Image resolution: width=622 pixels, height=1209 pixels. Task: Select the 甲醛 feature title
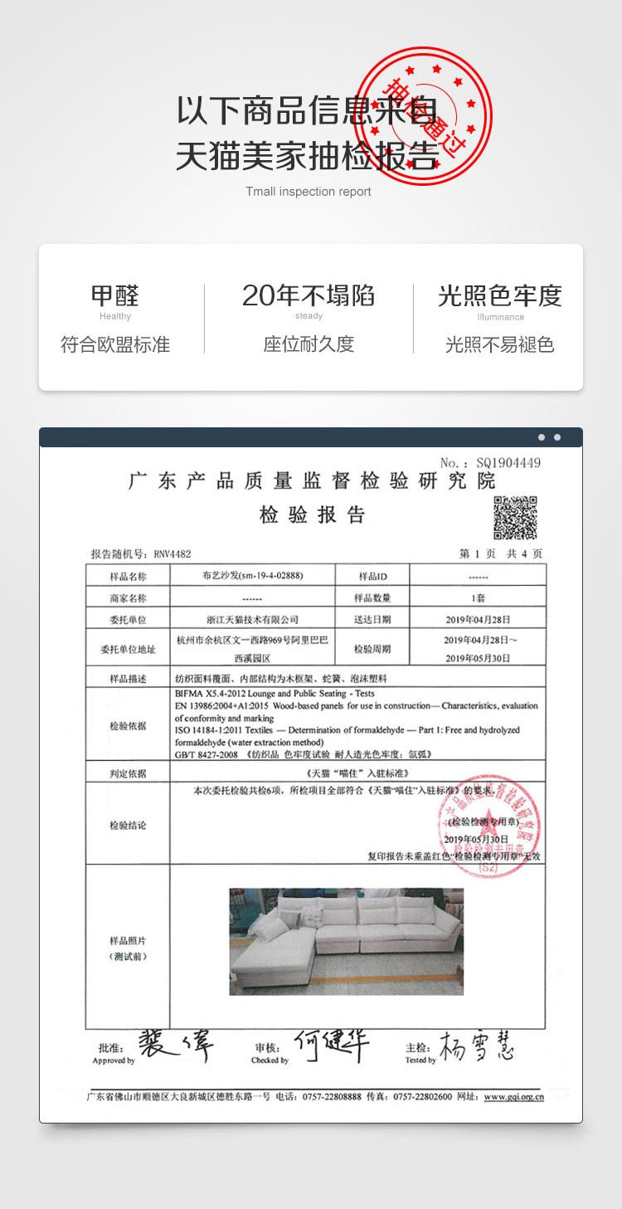[x=115, y=295]
